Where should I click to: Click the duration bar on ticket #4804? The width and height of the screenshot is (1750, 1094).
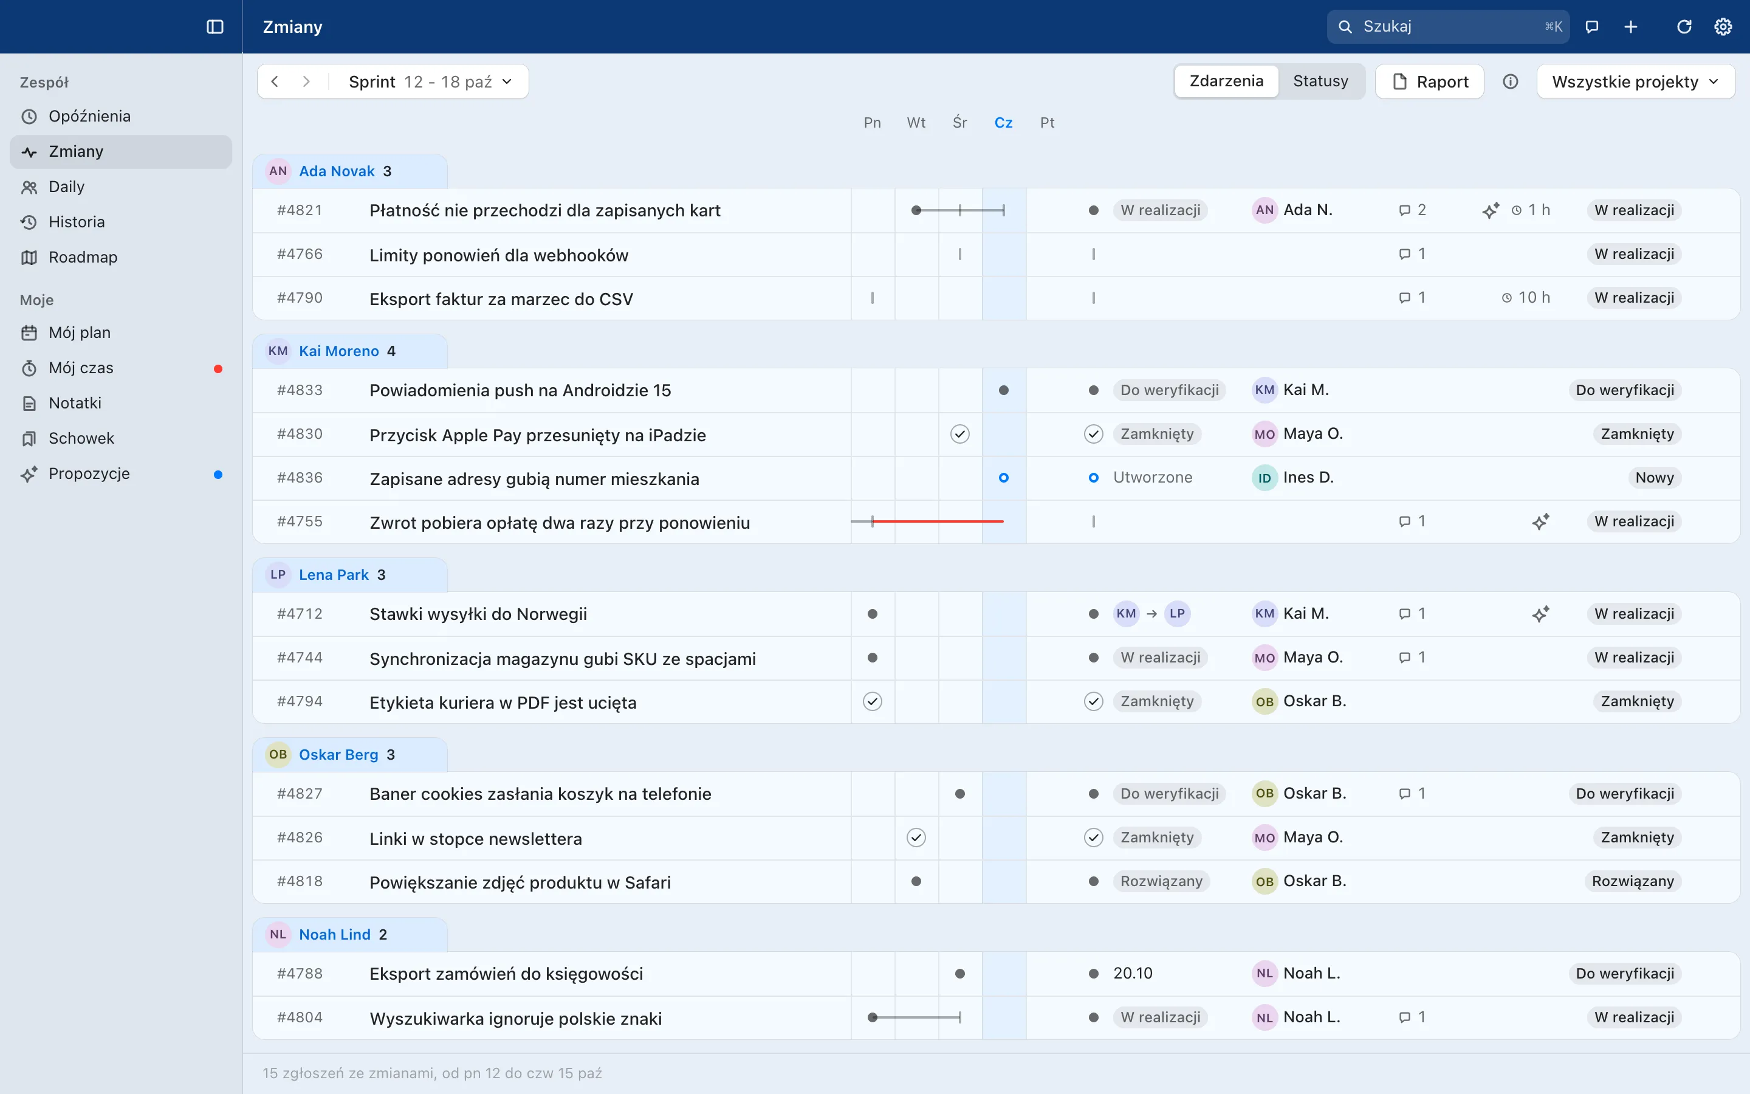[x=916, y=1017]
